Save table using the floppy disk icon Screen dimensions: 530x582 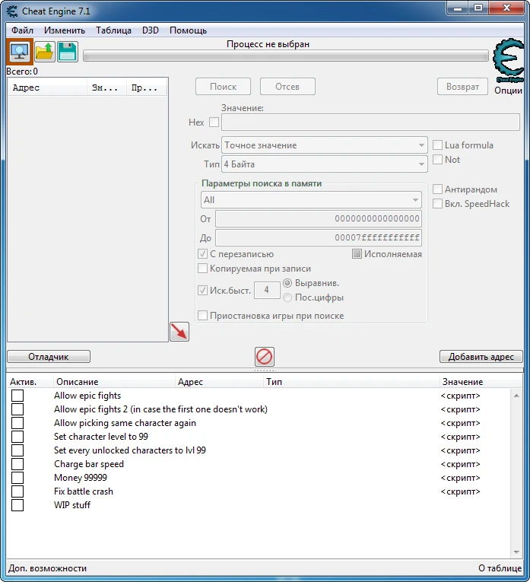click(68, 52)
